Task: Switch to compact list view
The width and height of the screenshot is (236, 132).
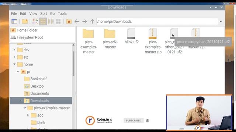Action: pos(51,21)
